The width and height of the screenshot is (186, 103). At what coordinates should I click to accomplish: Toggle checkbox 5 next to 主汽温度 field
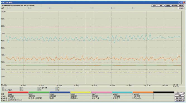tap(3, 90)
